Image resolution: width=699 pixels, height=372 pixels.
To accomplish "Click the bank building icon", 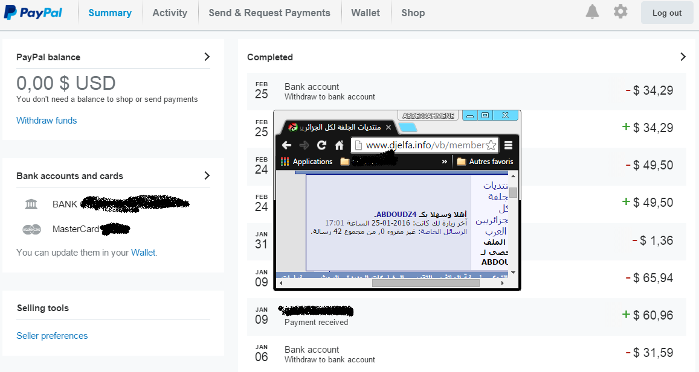I will coord(31,204).
